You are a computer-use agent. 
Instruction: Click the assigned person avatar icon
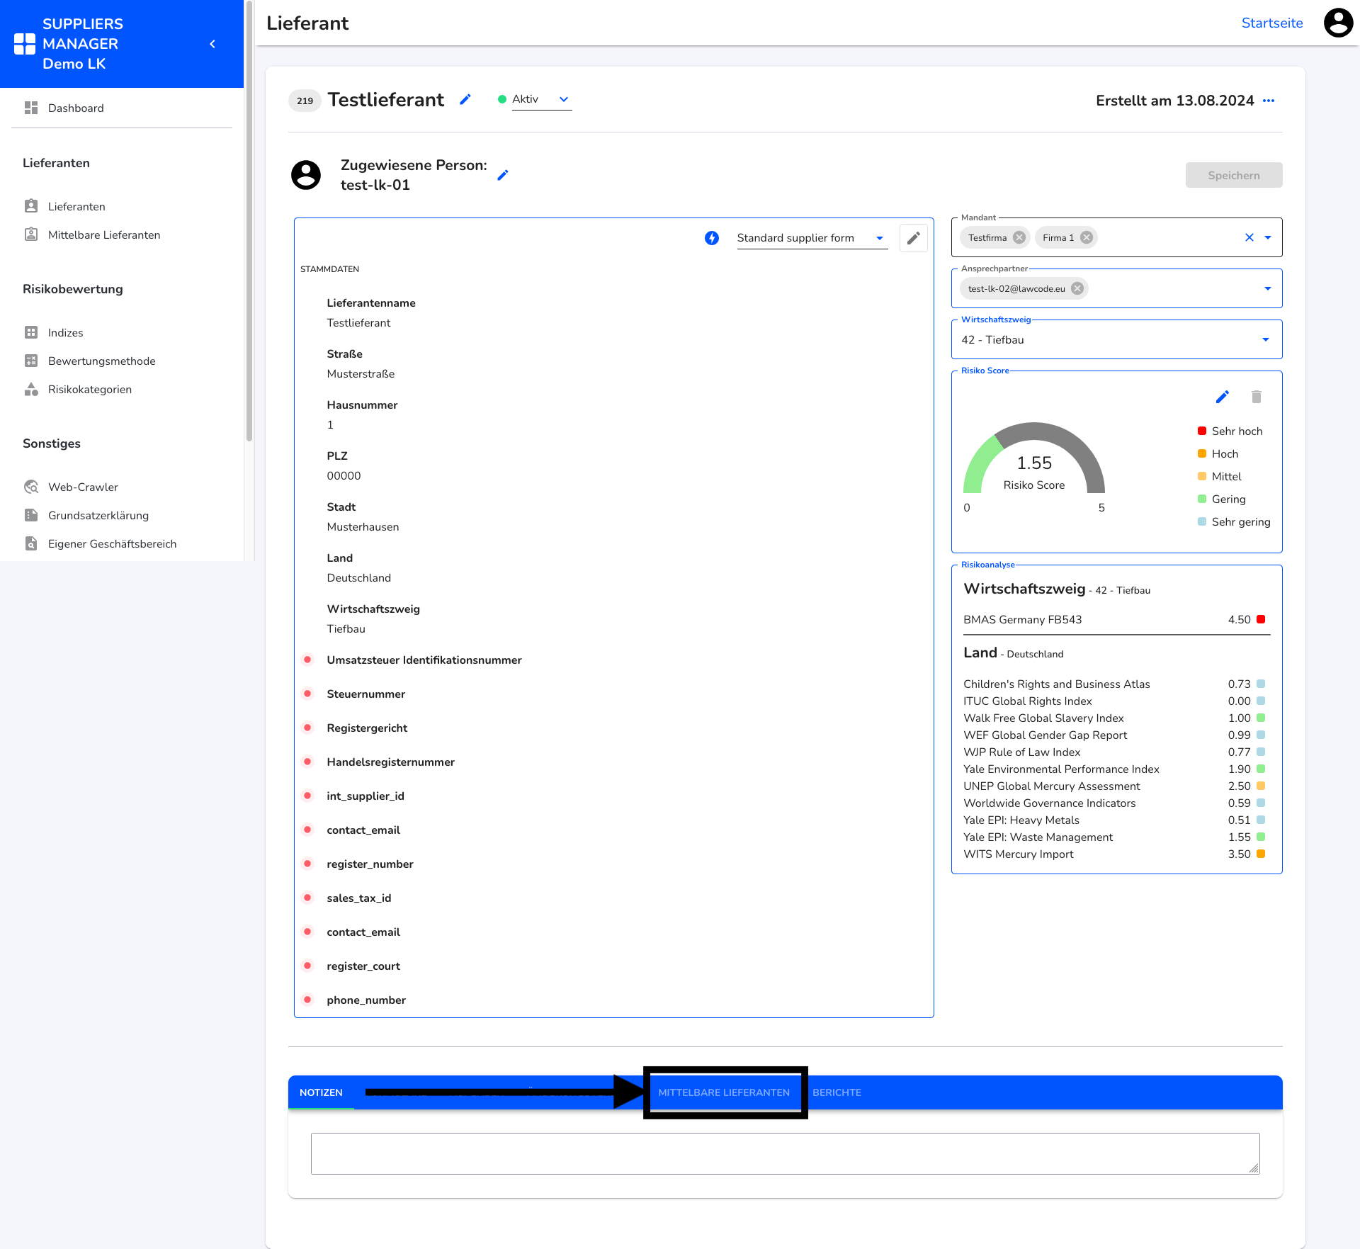pyautogui.click(x=306, y=175)
